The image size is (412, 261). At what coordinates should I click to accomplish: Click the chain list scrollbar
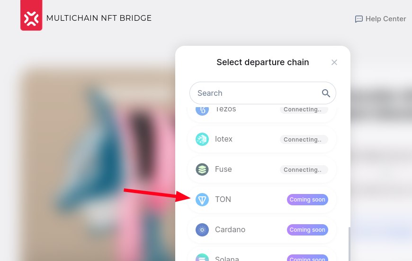[349, 243]
